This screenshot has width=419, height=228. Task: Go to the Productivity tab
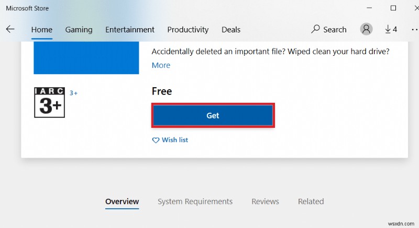pos(188,29)
